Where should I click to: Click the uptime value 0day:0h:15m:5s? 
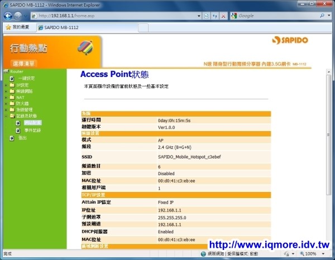click(x=174, y=121)
